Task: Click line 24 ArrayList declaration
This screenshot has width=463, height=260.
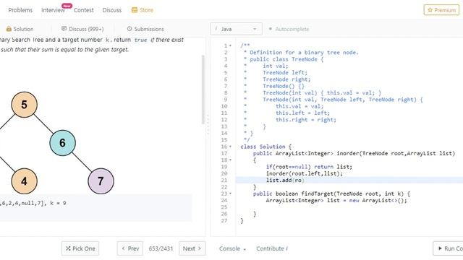Action: 336,201
